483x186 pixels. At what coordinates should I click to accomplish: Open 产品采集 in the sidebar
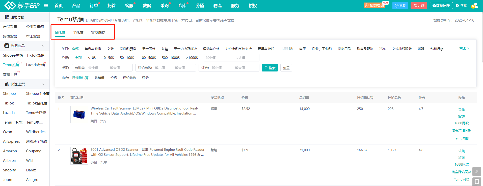pos(10,27)
